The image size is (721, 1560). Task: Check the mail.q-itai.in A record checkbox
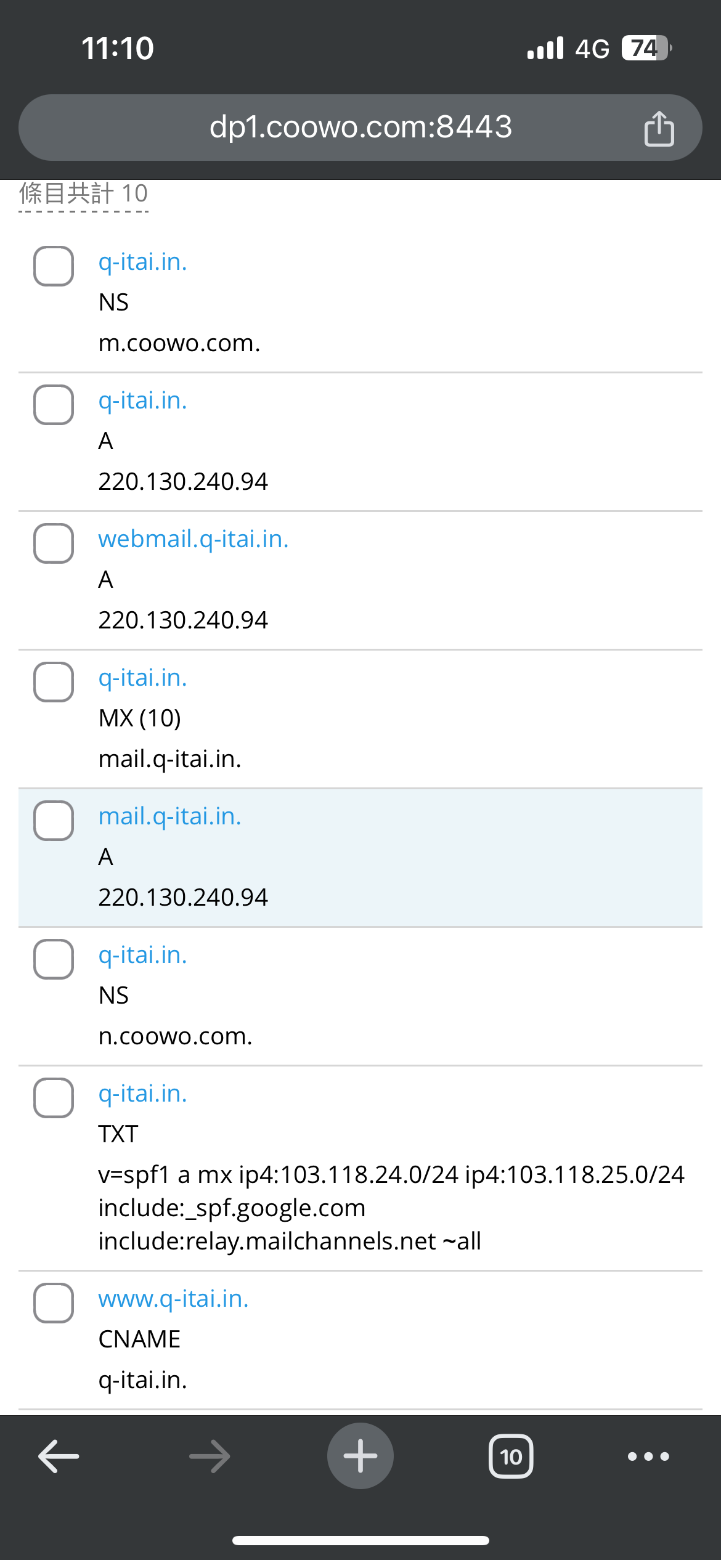54,821
